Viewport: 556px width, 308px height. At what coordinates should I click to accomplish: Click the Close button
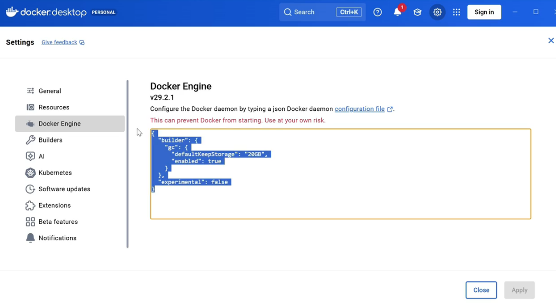pos(481,290)
